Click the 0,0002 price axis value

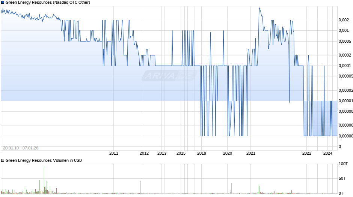(x=345, y=55)
